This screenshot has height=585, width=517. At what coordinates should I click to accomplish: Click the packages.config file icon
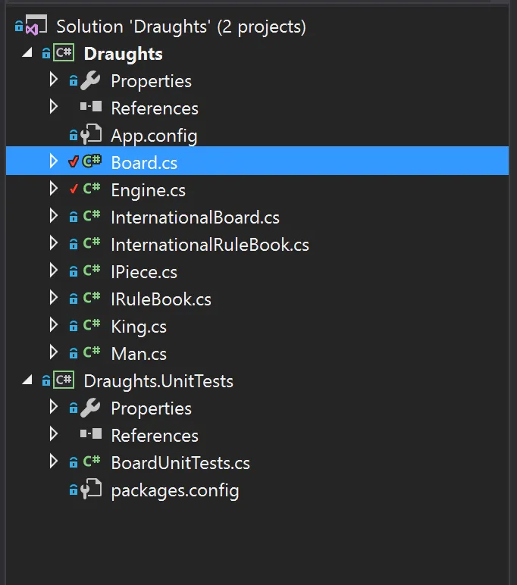click(91, 490)
